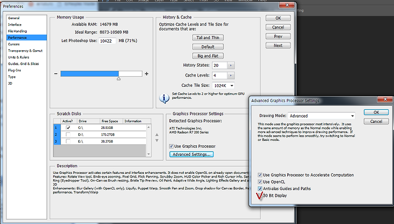Click the Prev button
The width and height of the screenshot is (394, 224).
278,37
